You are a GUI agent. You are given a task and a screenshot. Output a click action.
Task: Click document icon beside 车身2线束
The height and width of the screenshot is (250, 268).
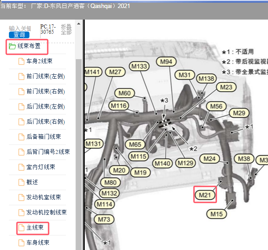(21, 61)
